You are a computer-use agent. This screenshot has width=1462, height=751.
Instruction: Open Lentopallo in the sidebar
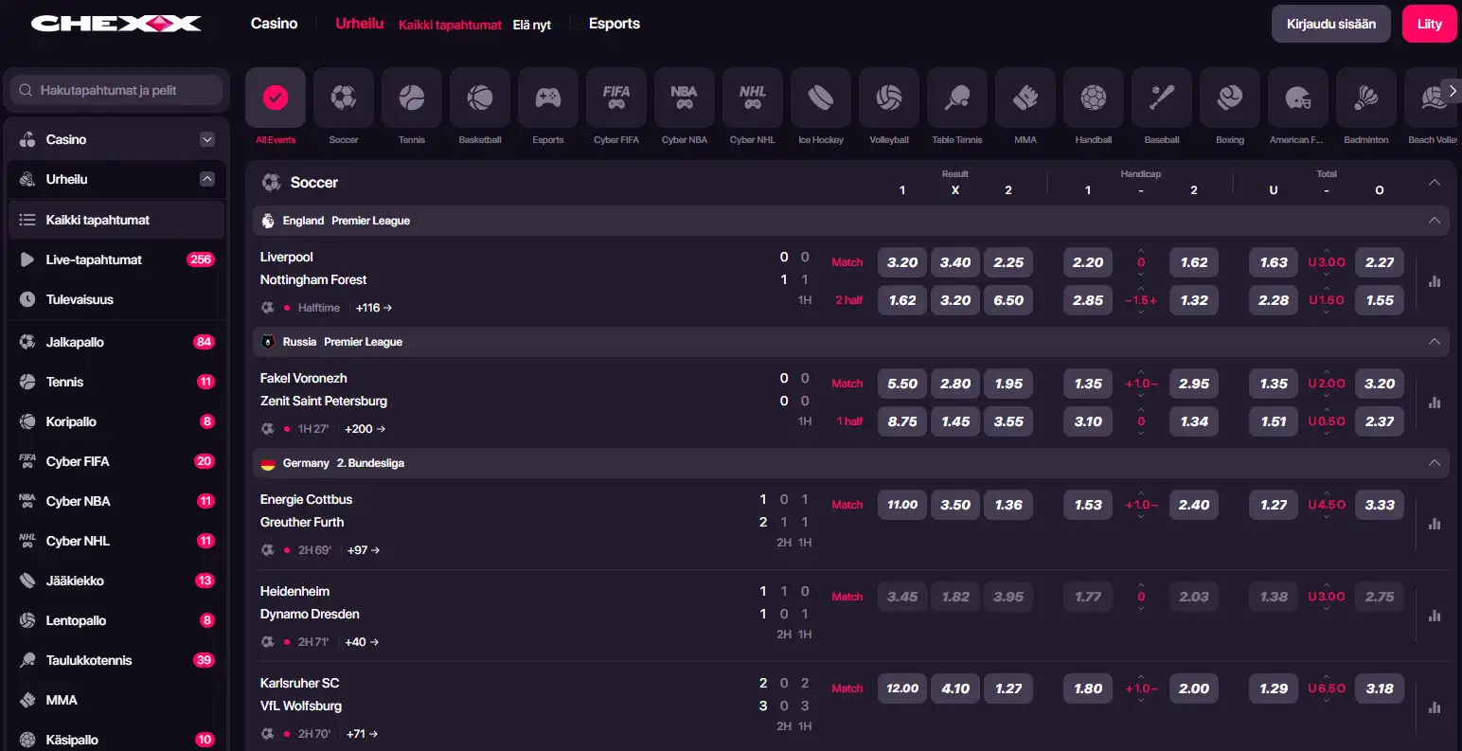click(116, 620)
